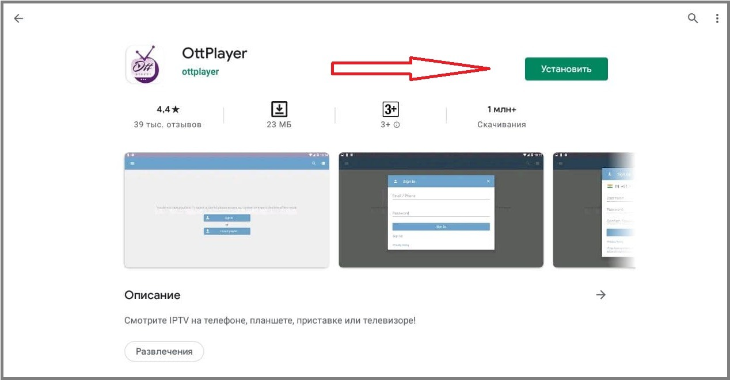This screenshot has width=730, height=380.
Task: Click the Смотрите IPTV description text
Action: [270, 320]
